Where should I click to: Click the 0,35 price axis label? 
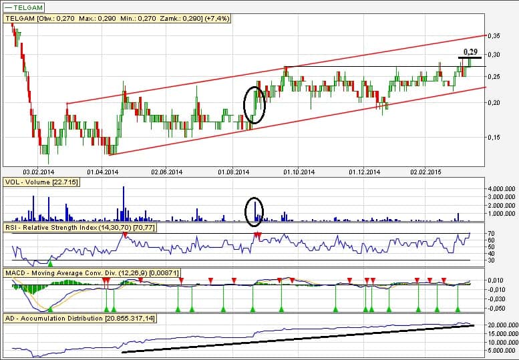click(494, 35)
